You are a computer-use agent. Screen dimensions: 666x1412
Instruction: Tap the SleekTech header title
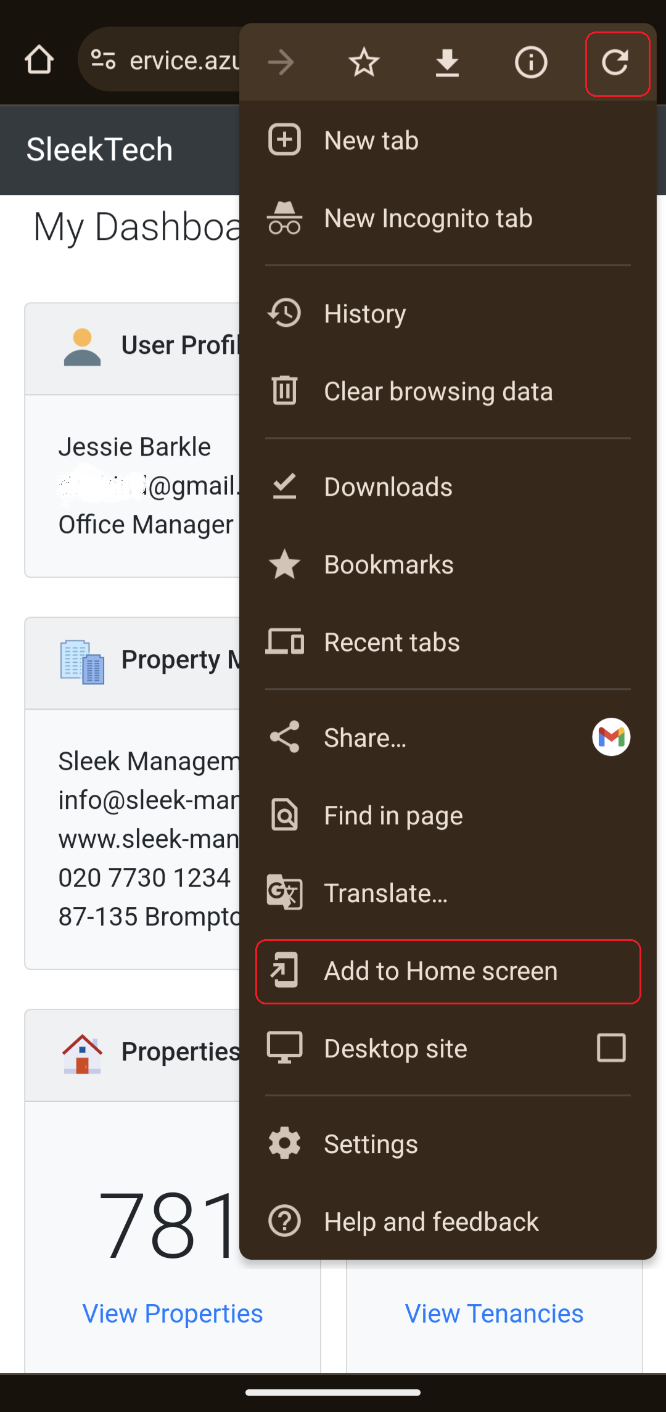tap(99, 150)
